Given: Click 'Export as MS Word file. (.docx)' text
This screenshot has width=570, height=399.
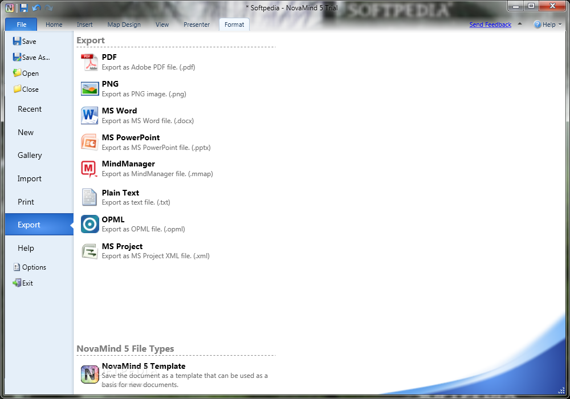Looking at the screenshot, I should click(148, 121).
